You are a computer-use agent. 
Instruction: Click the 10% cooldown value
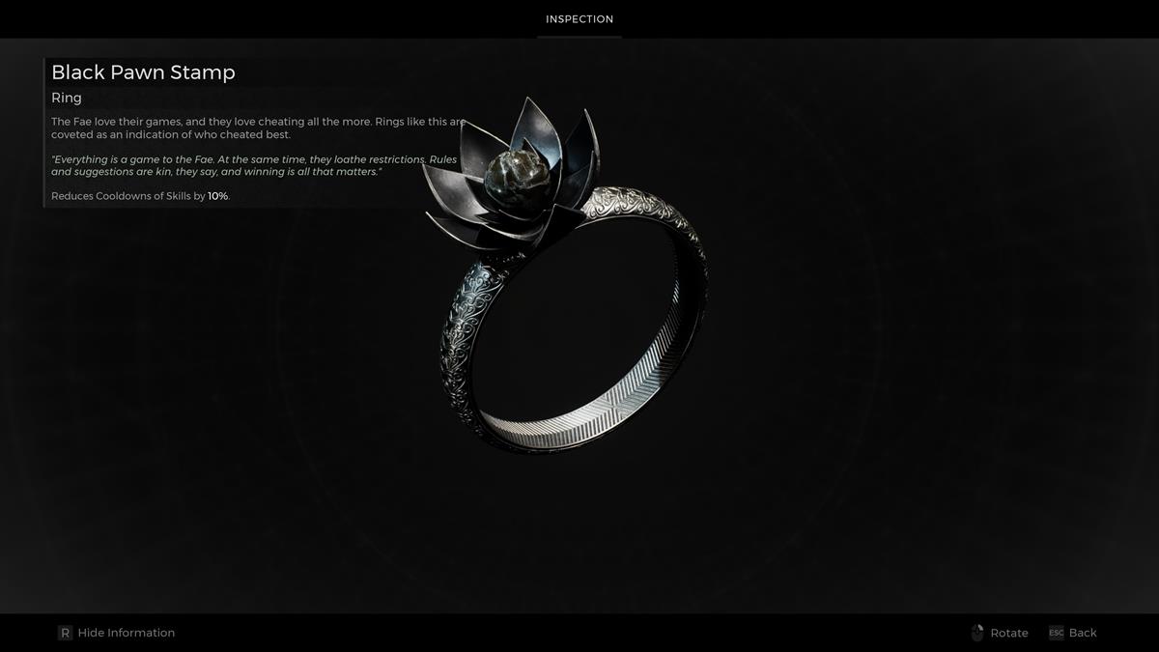coord(217,196)
